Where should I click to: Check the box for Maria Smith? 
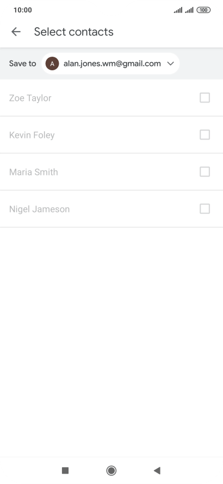(205, 172)
